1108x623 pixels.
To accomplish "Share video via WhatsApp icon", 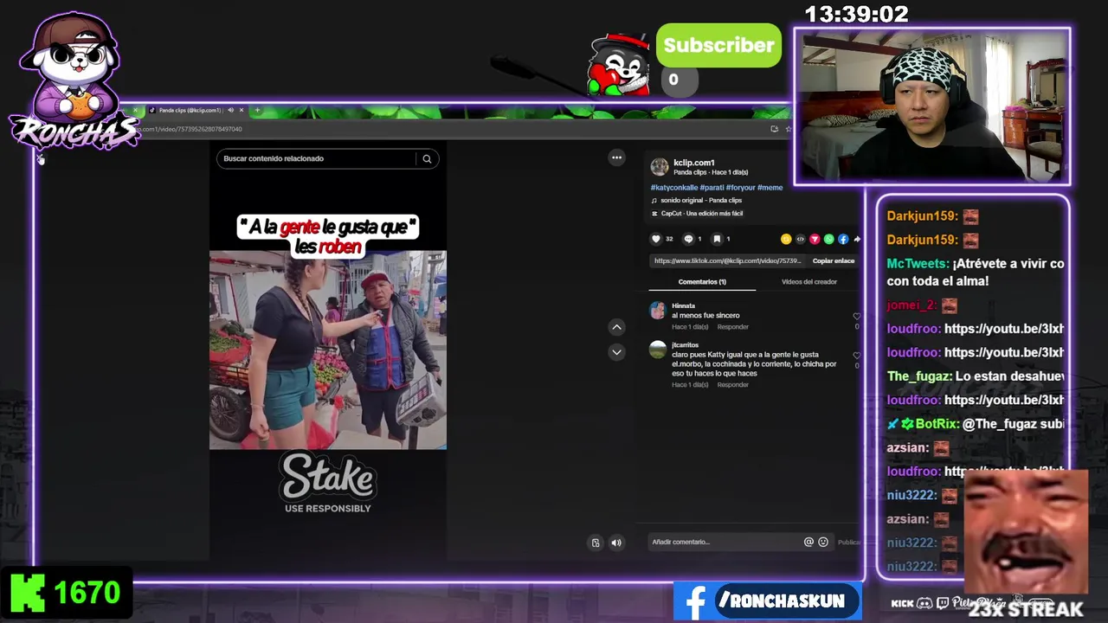I will click(x=828, y=239).
